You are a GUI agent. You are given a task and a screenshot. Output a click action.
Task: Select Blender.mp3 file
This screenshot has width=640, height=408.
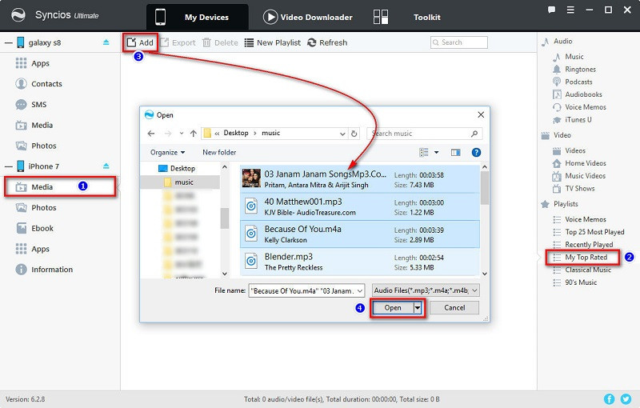(x=360, y=262)
